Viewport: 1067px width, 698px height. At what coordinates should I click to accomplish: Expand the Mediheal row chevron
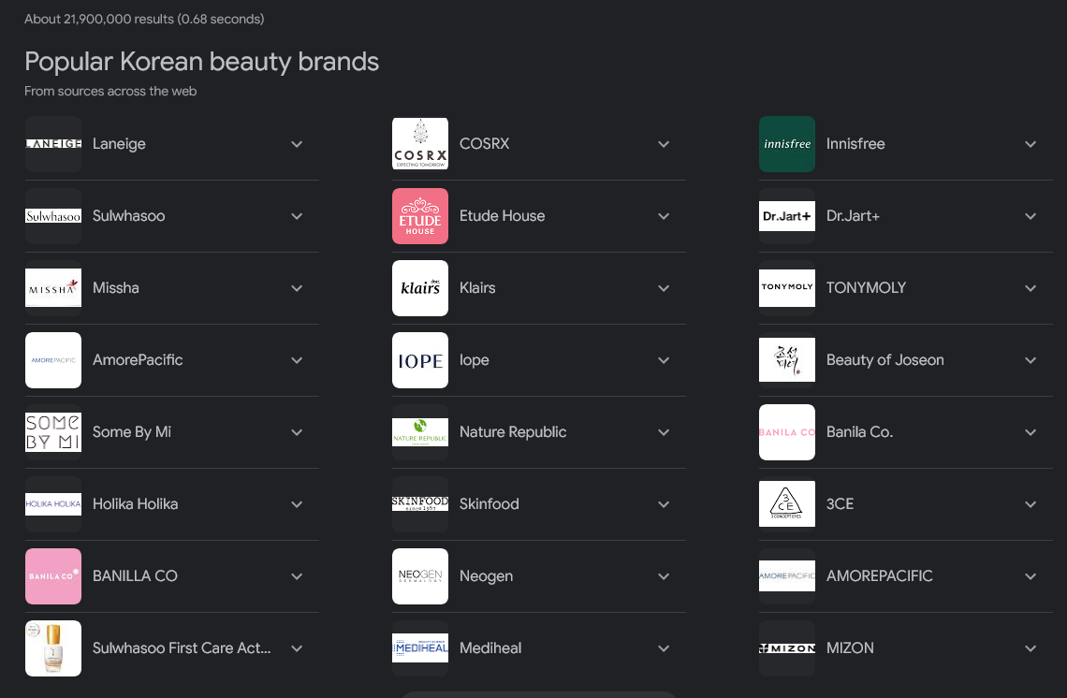664,648
